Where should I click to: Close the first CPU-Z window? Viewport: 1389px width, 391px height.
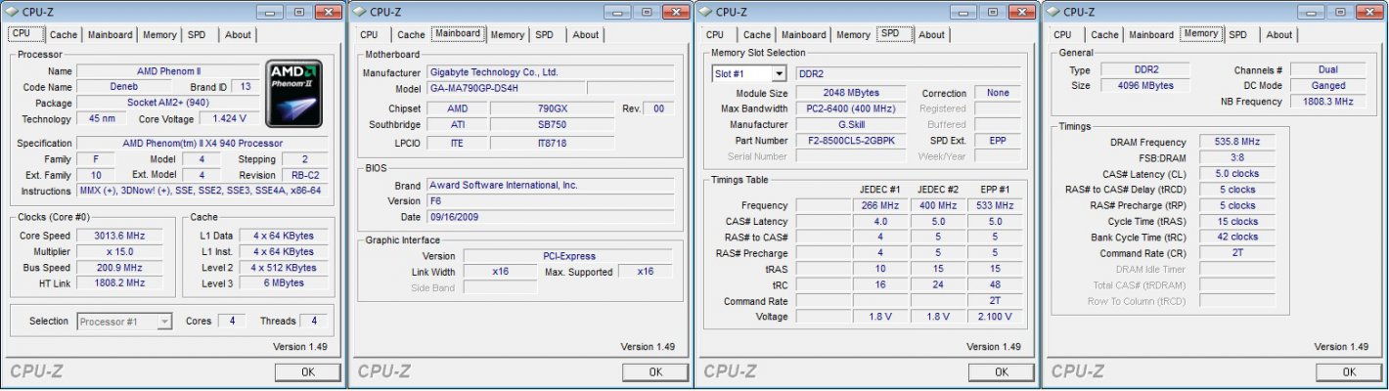click(328, 11)
